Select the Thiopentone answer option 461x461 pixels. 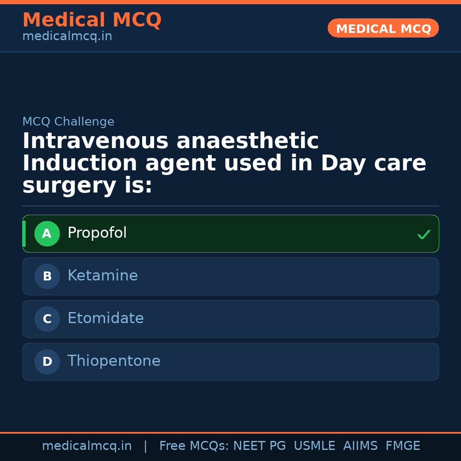pyautogui.click(x=230, y=362)
